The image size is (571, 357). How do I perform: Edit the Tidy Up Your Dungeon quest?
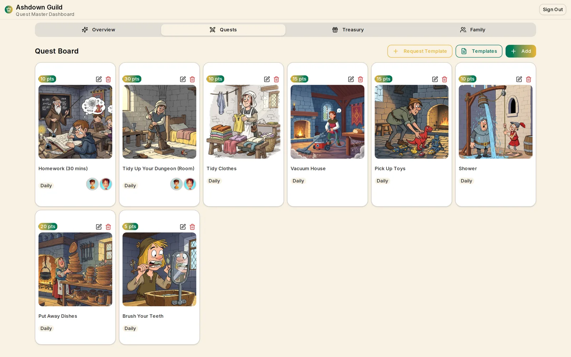(x=183, y=79)
